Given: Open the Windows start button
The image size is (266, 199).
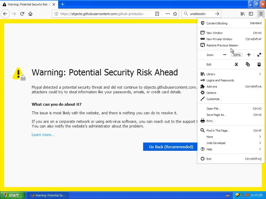Looking at the screenshot, I should (12, 195).
